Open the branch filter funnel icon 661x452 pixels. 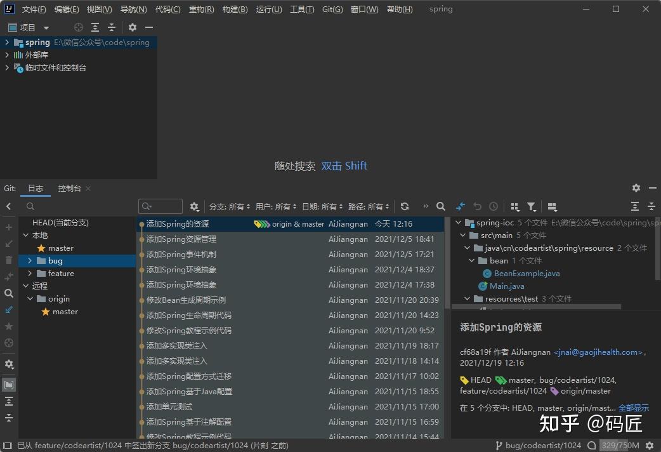[x=531, y=206]
